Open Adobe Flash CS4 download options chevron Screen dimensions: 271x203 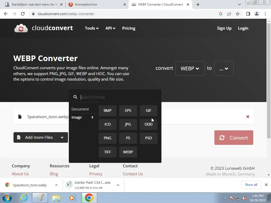(118, 185)
